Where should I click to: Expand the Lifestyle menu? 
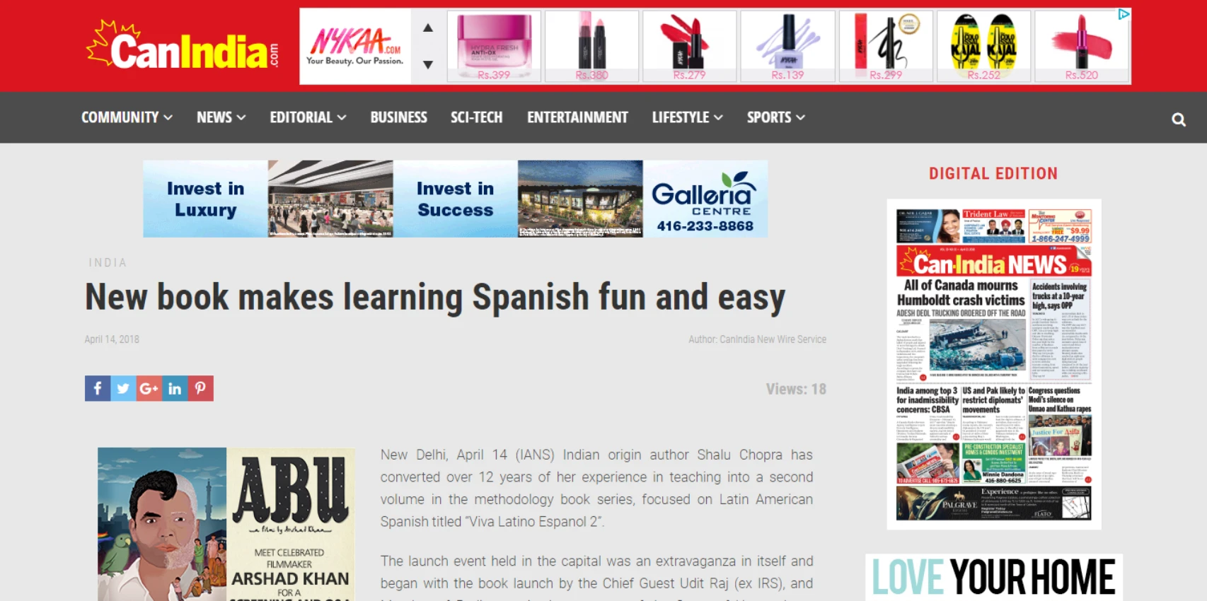(x=687, y=117)
